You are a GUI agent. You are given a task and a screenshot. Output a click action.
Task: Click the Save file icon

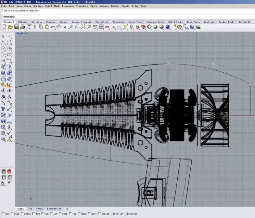tap(17, 27)
